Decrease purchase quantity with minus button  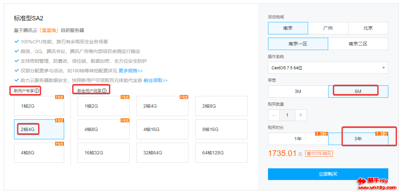pyautogui.click(x=274, y=115)
